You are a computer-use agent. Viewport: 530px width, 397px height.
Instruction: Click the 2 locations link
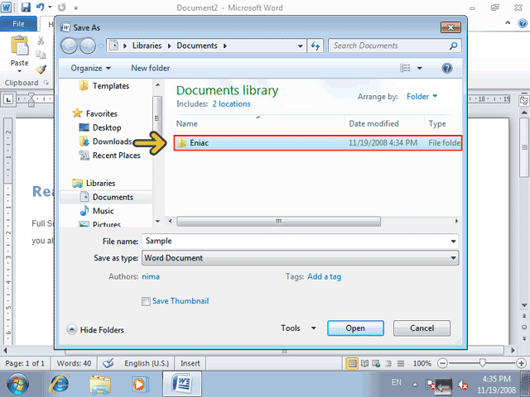pyautogui.click(x=232, y=104)
